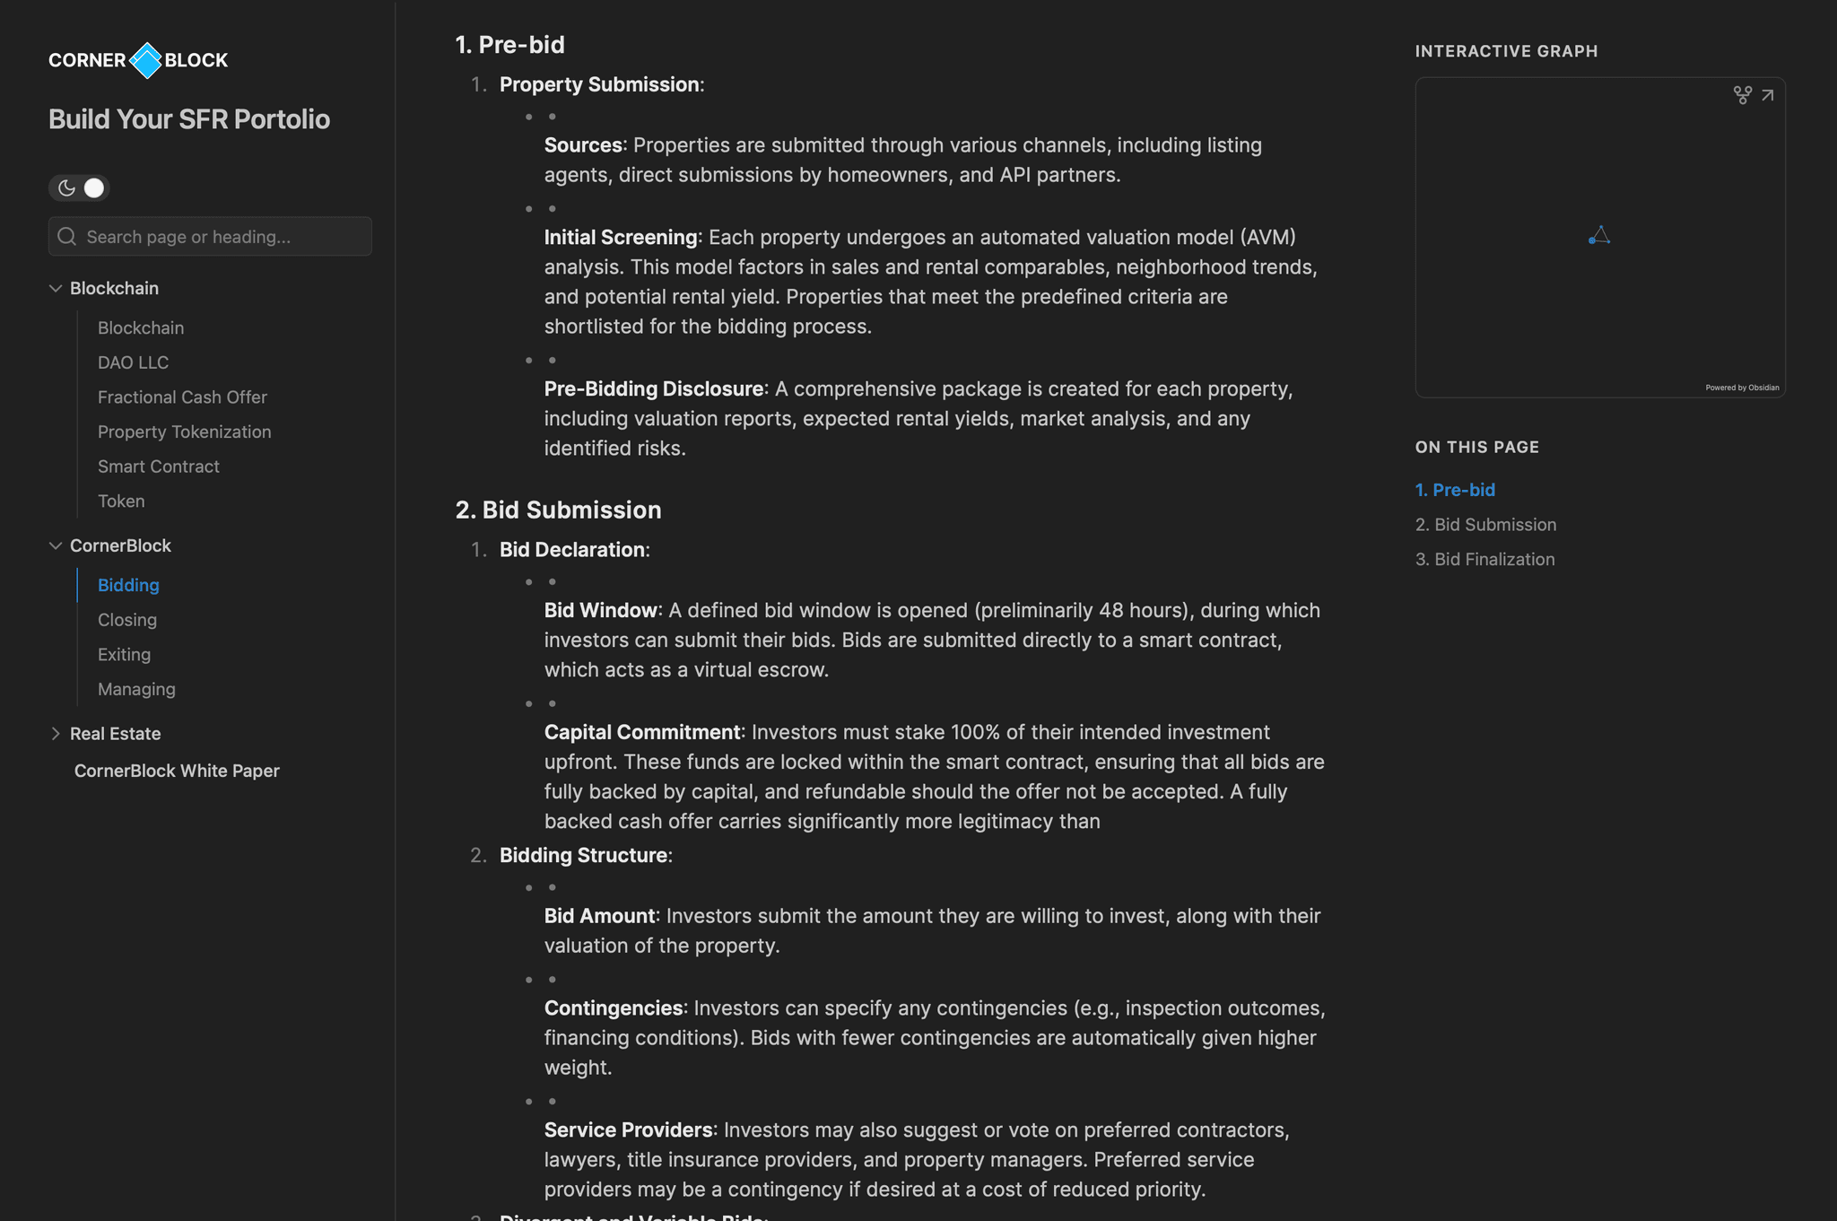Collapse the CornerBlock folder chevron
The image size is (1837, 1221).
pyautogui.click(x=56, y=545)
